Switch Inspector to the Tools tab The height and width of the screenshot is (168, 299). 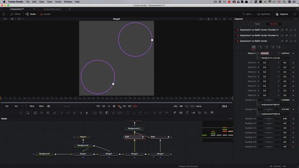coord(257,24)
